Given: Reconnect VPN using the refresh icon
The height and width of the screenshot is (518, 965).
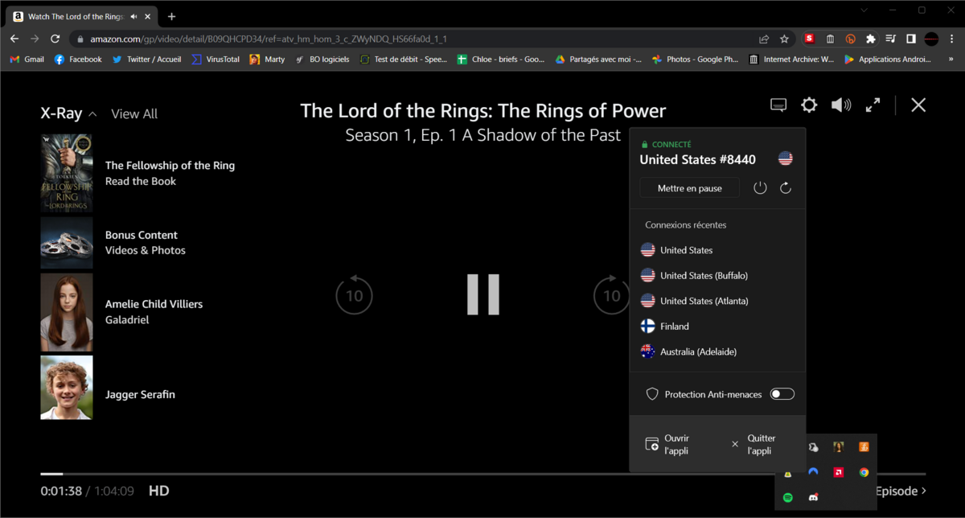Looking at the screenshot, I should (786, 188).
